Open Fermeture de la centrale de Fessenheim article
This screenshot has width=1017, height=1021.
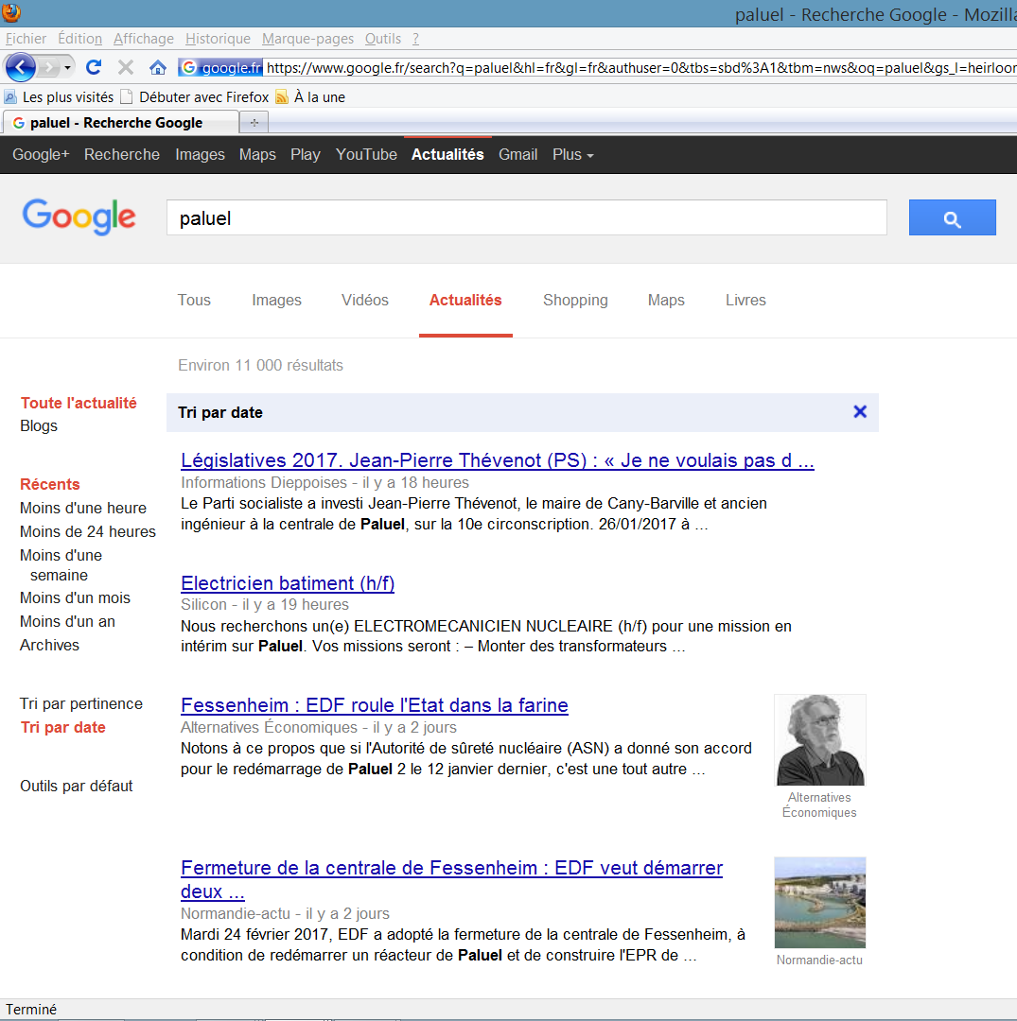[451, 879]
